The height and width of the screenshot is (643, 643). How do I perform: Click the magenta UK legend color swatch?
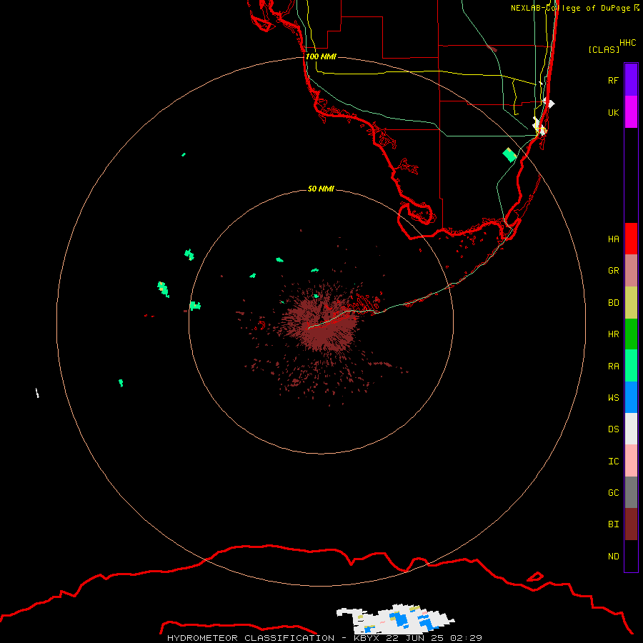(x=631, y=112)
